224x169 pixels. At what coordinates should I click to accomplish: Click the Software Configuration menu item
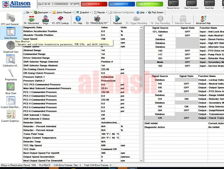pos(122,13)
